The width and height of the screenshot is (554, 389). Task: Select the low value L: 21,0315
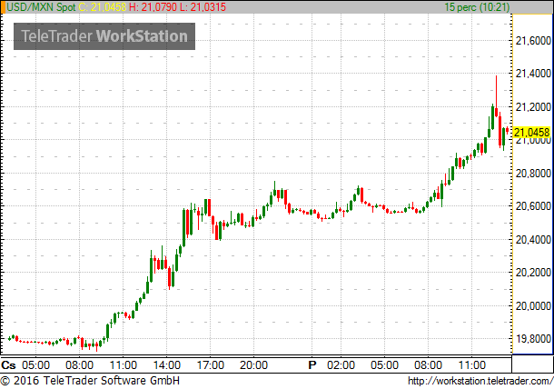point(203,6)
